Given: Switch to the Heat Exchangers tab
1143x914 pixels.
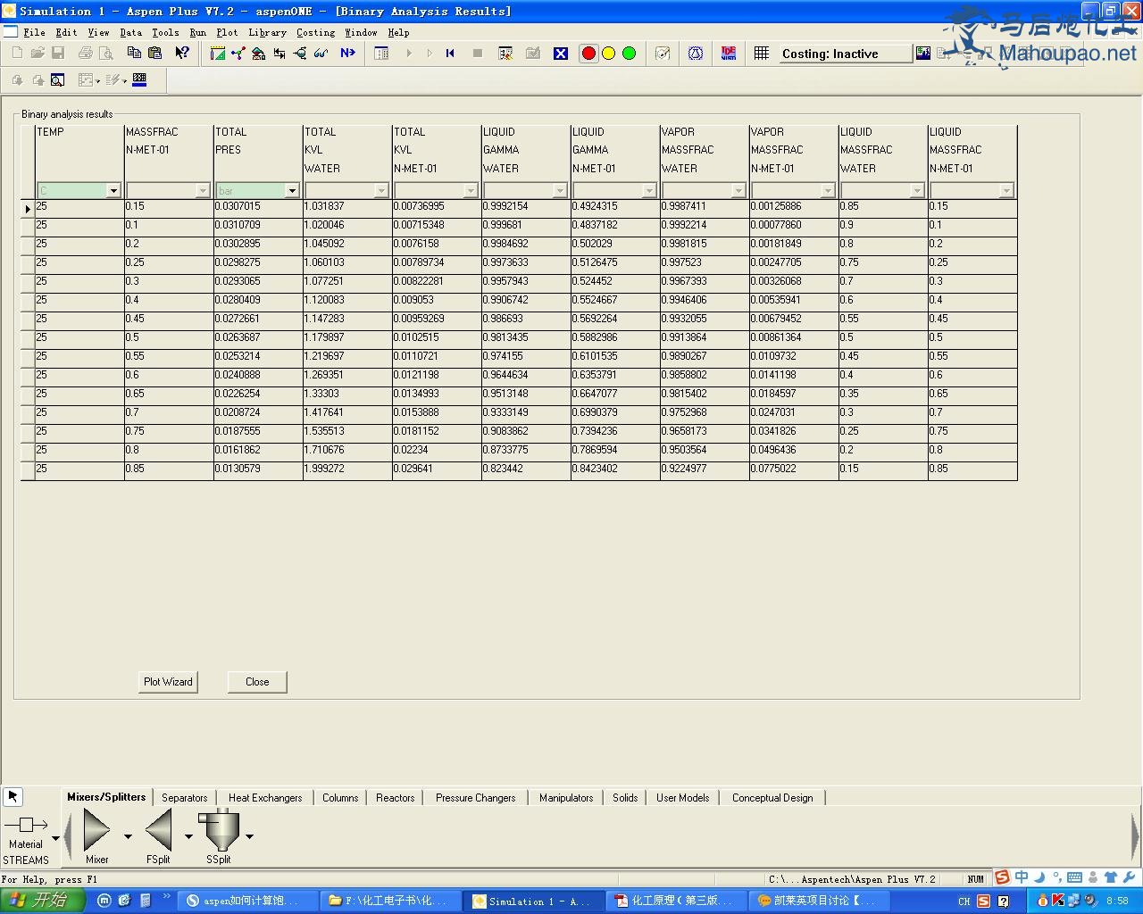Looking at the screenshot, I should (265, 797).
